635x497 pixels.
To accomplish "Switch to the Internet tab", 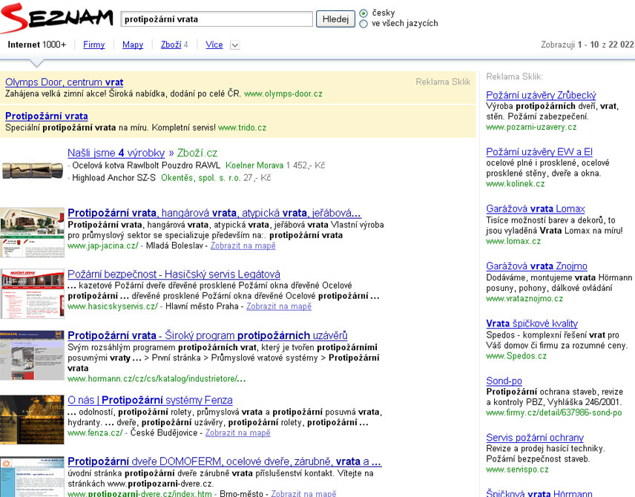I will coord(37,45).
